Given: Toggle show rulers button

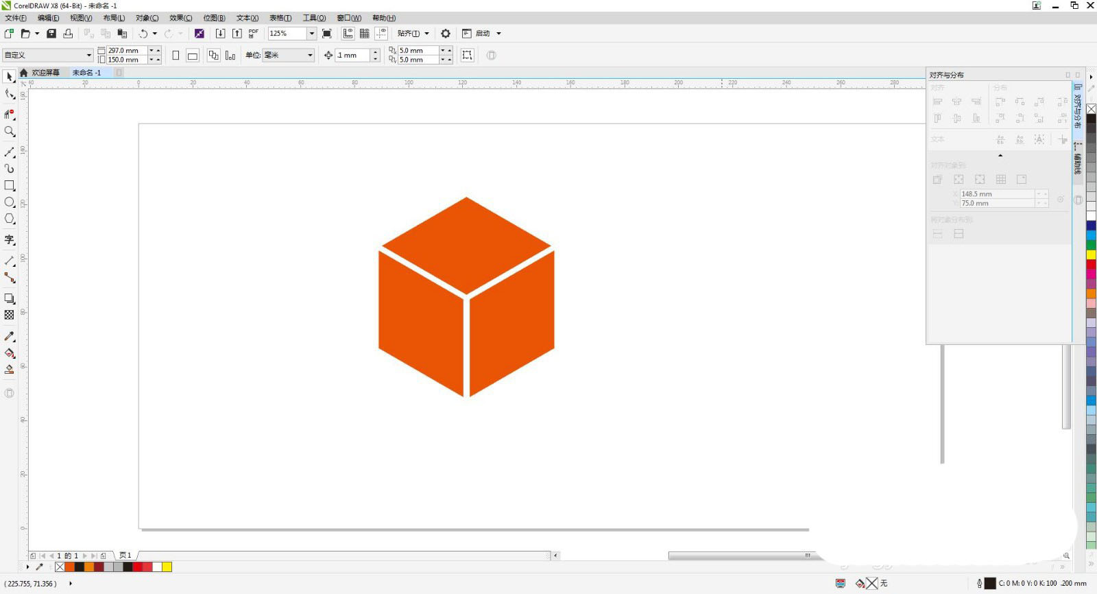Looking at the screenshot, I should (x=348, y=34).
